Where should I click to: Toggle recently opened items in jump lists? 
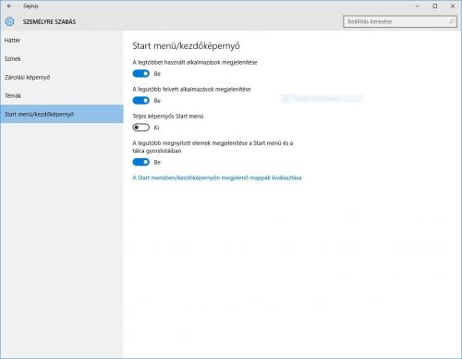pos(140,162)
